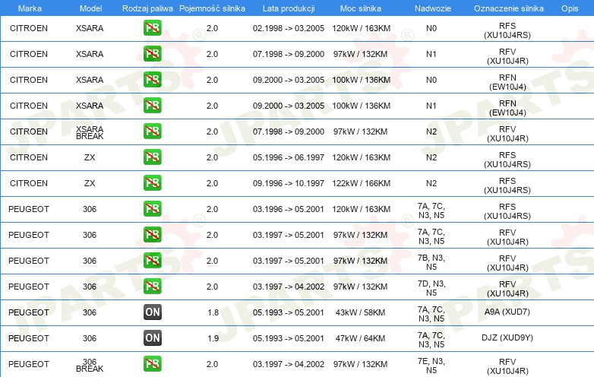This screenshot has width=594, height=377.
Task: Click the Marka column header
Action: tap(30, 8)
